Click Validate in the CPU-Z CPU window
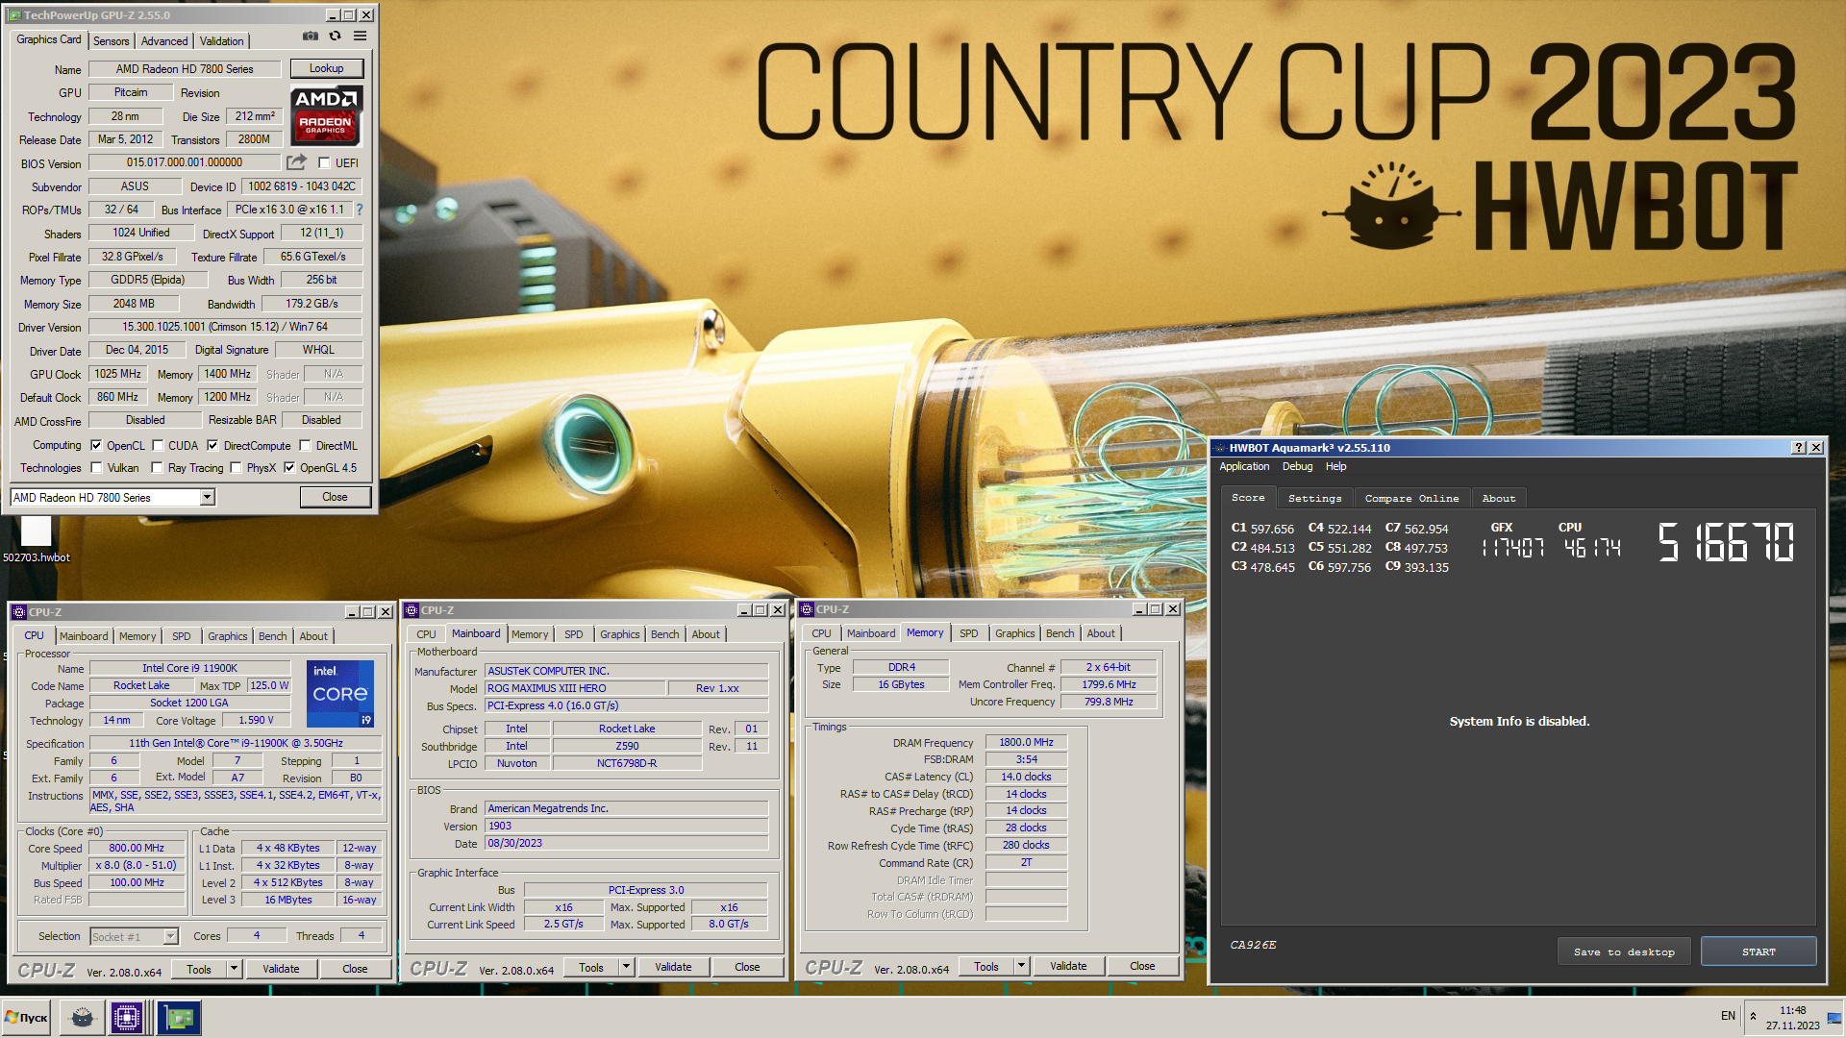The image size is (1846, 1038). click(281, 969)
